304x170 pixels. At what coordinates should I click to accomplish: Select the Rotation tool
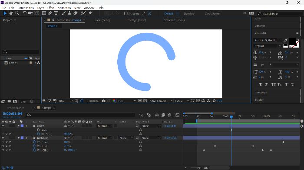click(24, 13)
